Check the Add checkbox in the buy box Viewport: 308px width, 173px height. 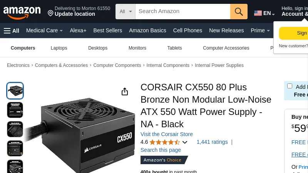click(x=290, y=86)
